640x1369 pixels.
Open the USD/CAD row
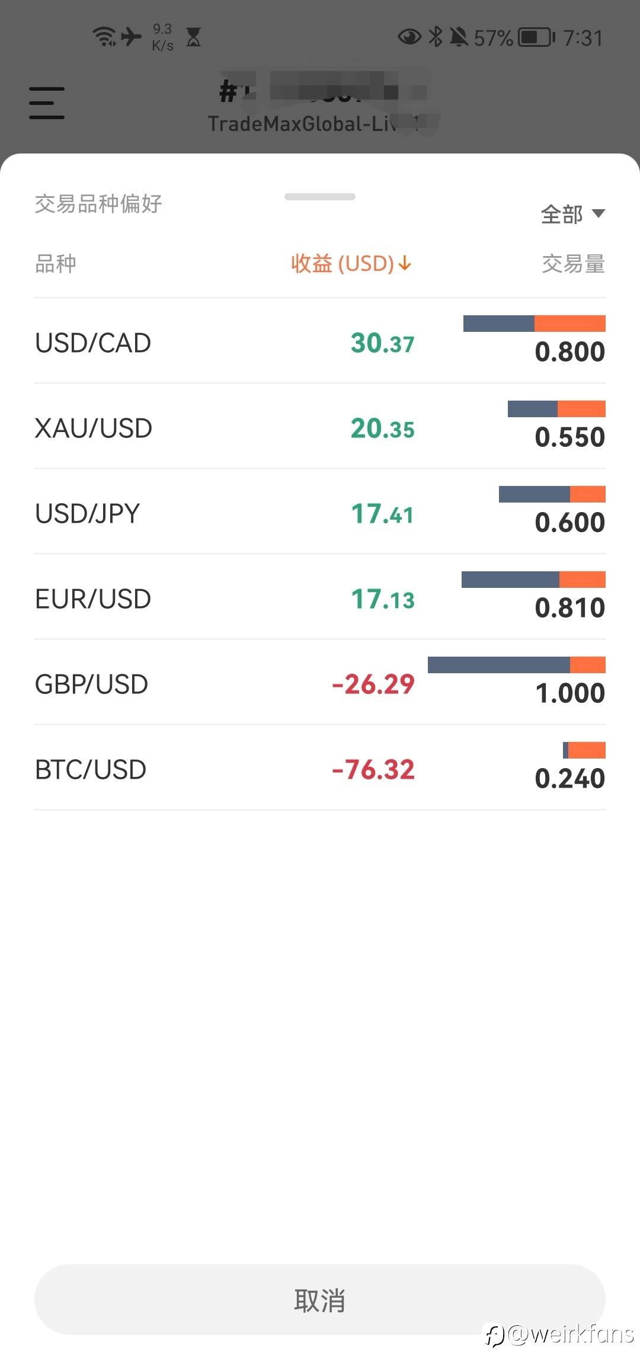click(x=320, y=341)
